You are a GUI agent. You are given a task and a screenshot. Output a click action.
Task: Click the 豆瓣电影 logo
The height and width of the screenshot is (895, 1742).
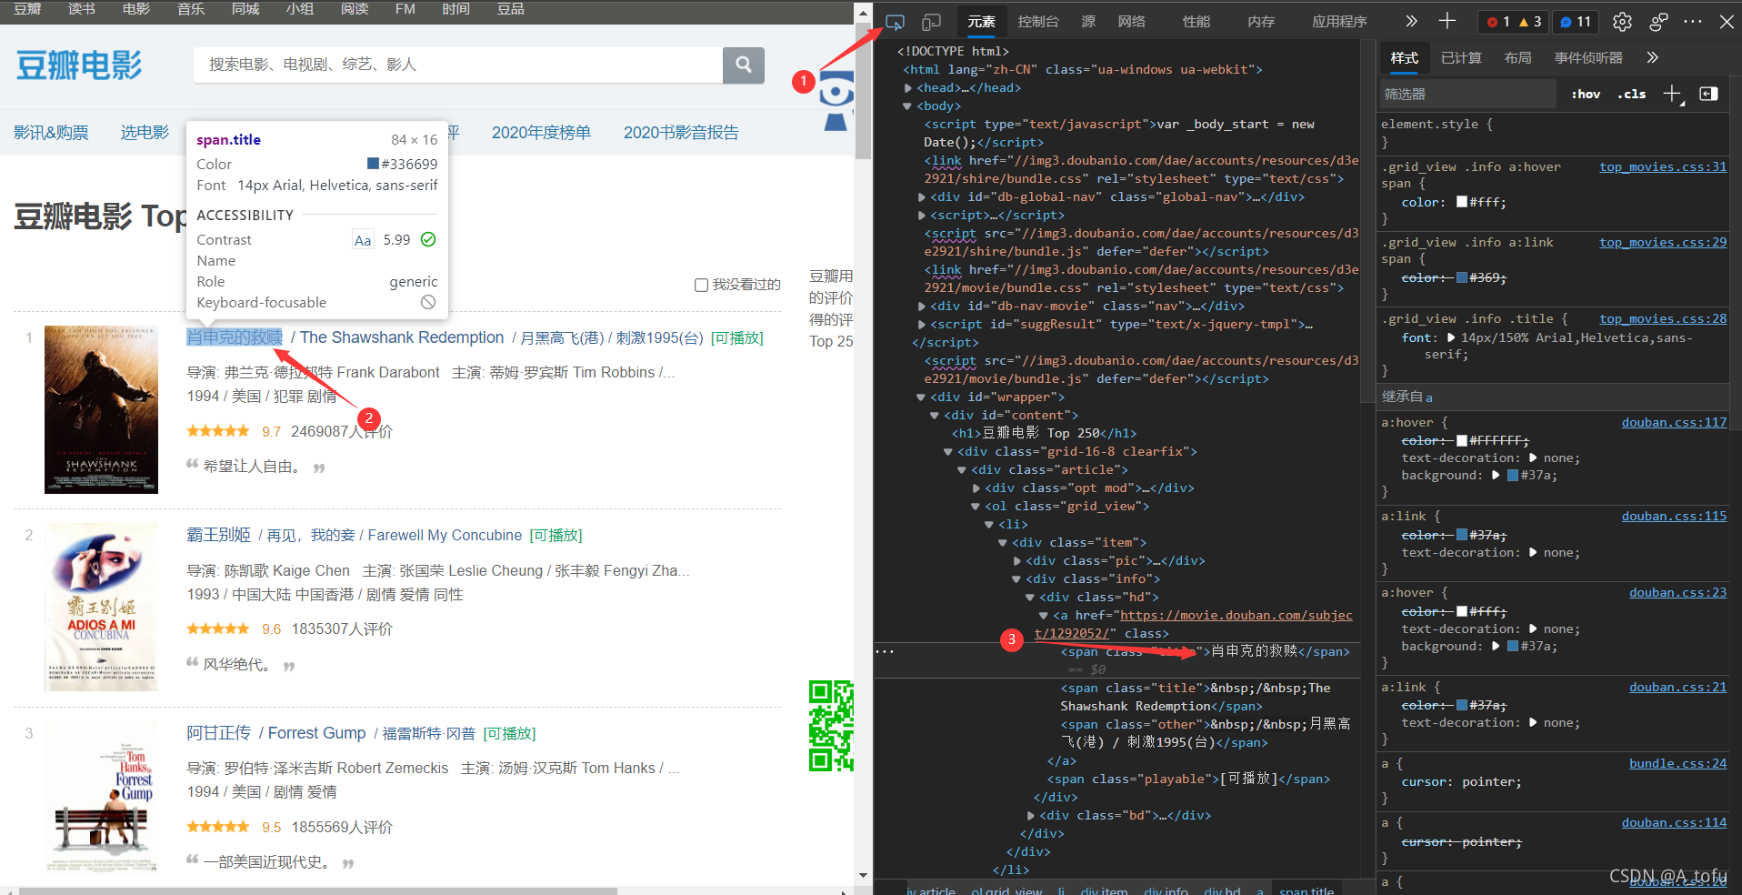point(79,65)
